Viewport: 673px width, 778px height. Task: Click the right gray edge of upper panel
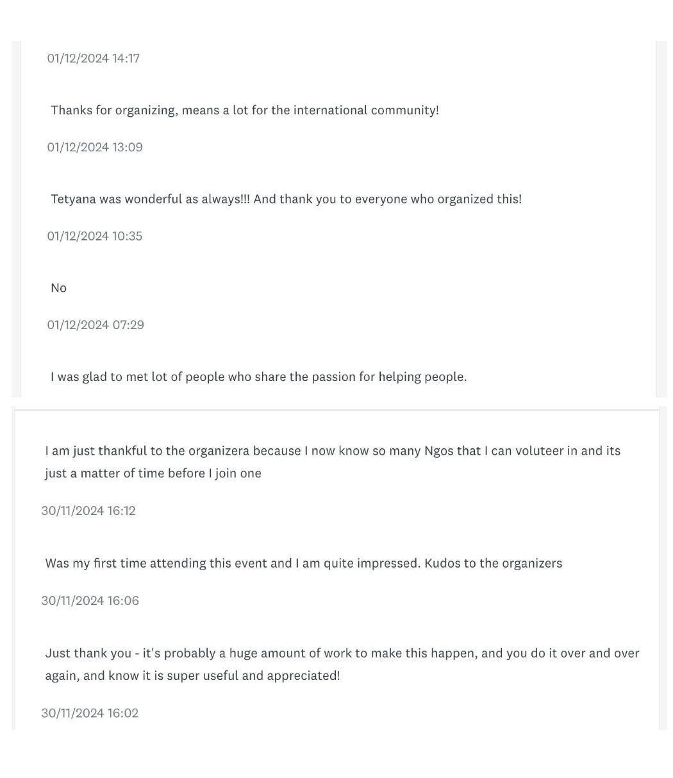click(661, 218)
